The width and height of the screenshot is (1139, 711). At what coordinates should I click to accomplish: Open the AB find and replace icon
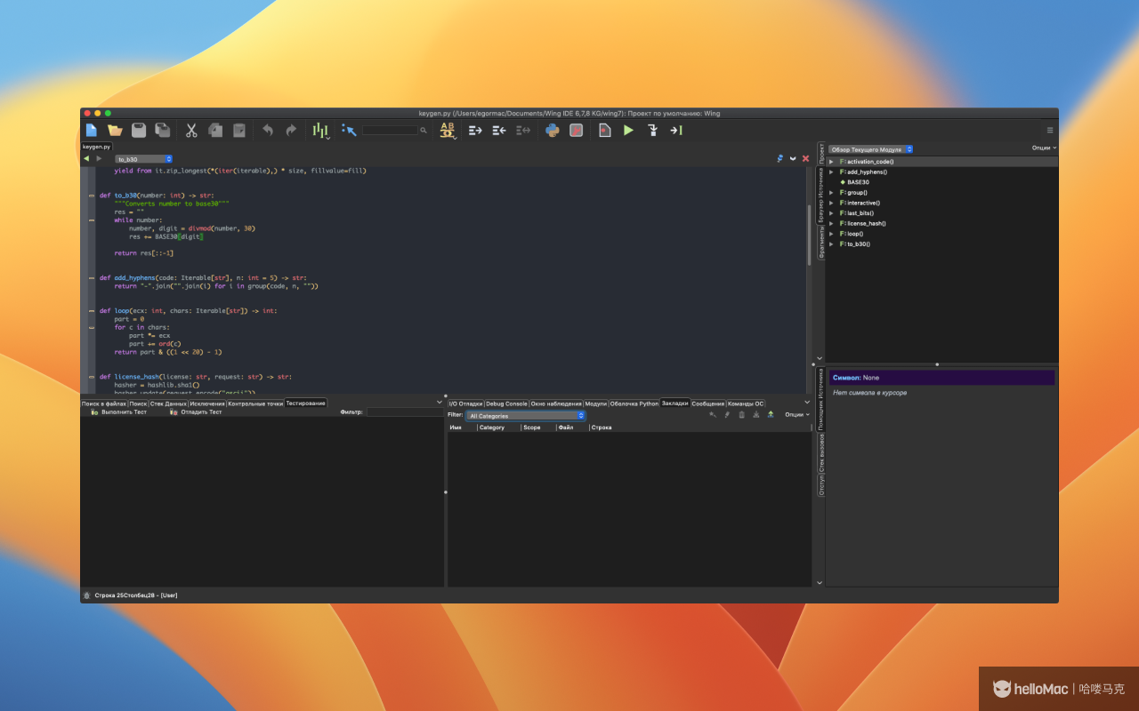tap(448, 131)
